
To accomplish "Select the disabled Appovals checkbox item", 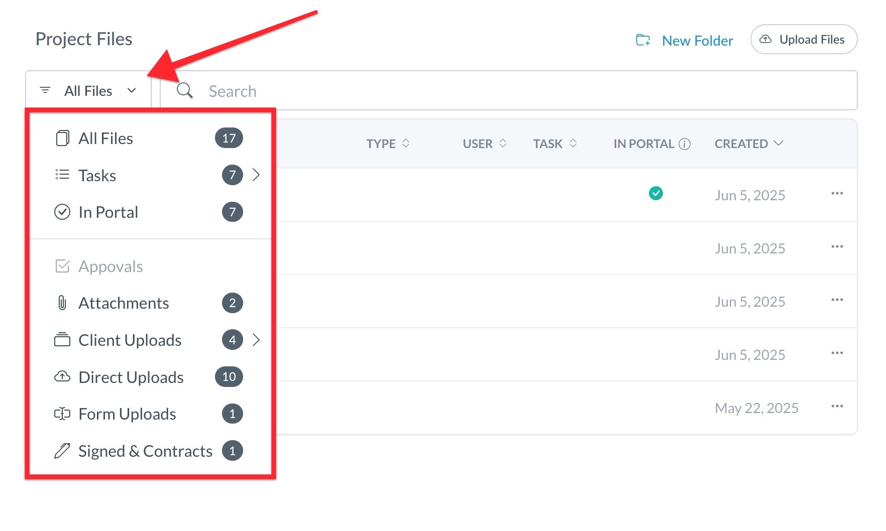I will coord(110,267).
